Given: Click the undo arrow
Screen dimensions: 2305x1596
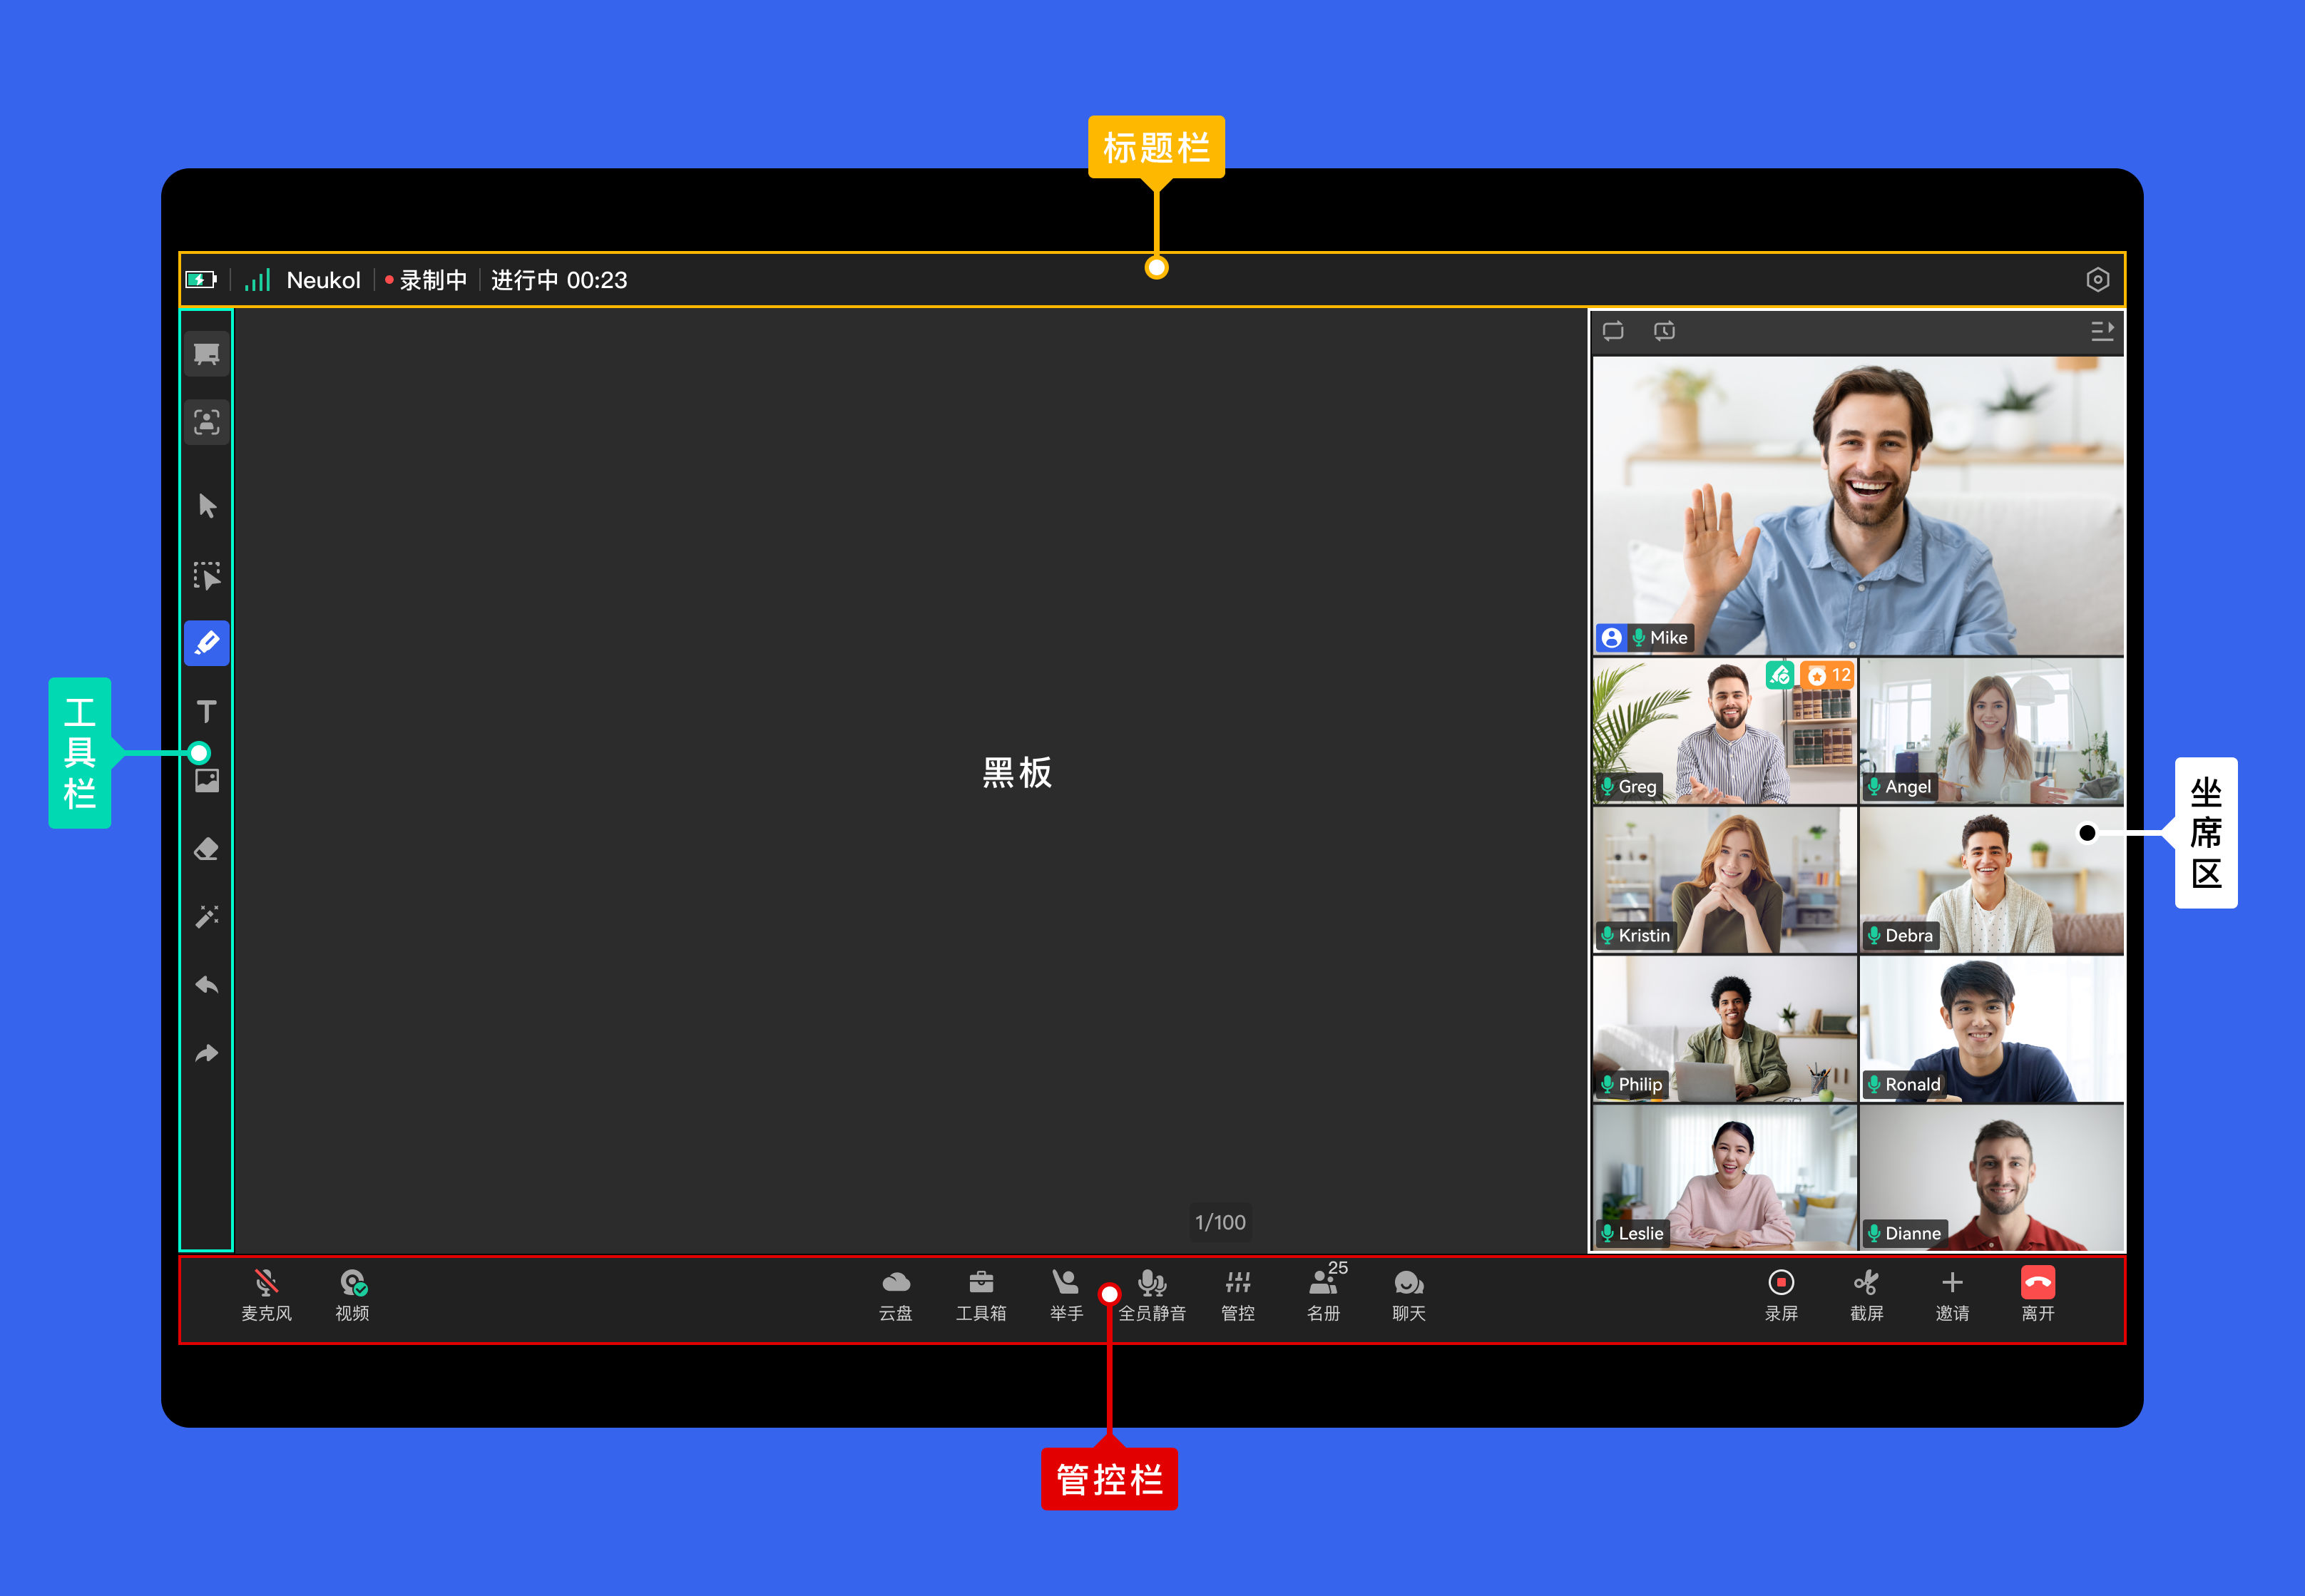Looking at the screenshot, I should pyautogui.click(x=206, y=985).
